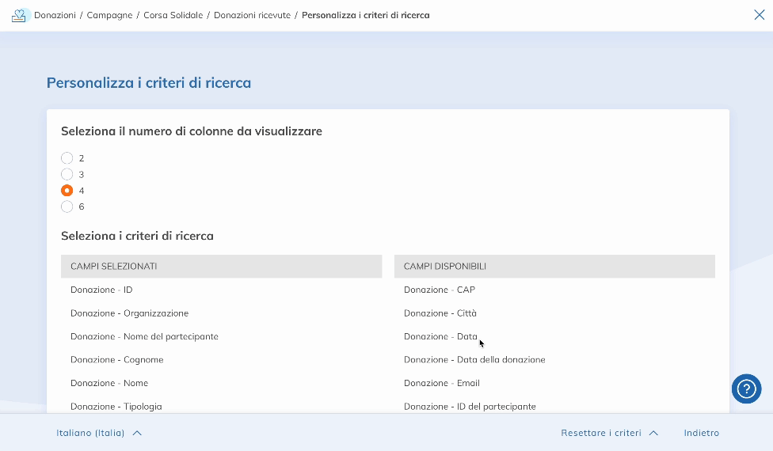Open the help question mark button
Screen dimensions: 773x451
click(746, 388)
